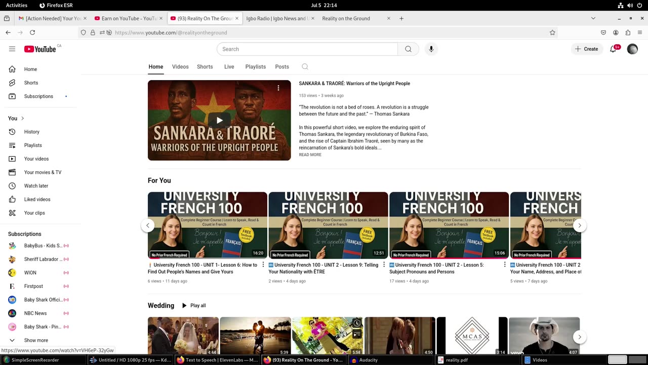This screenshot has height=365, width=648.
Task: Open Lesson 9 Telling Your Nationality thumbnail
Action: point(328,226)
